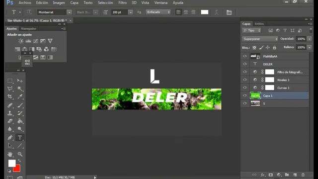Screen dimensions: 318x179
Task: Create a new layer group folder
Action: 287,175
